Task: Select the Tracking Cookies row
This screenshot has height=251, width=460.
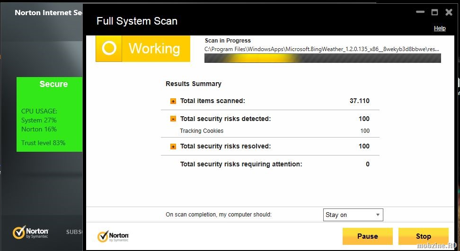Action: (x=202, y=131)
